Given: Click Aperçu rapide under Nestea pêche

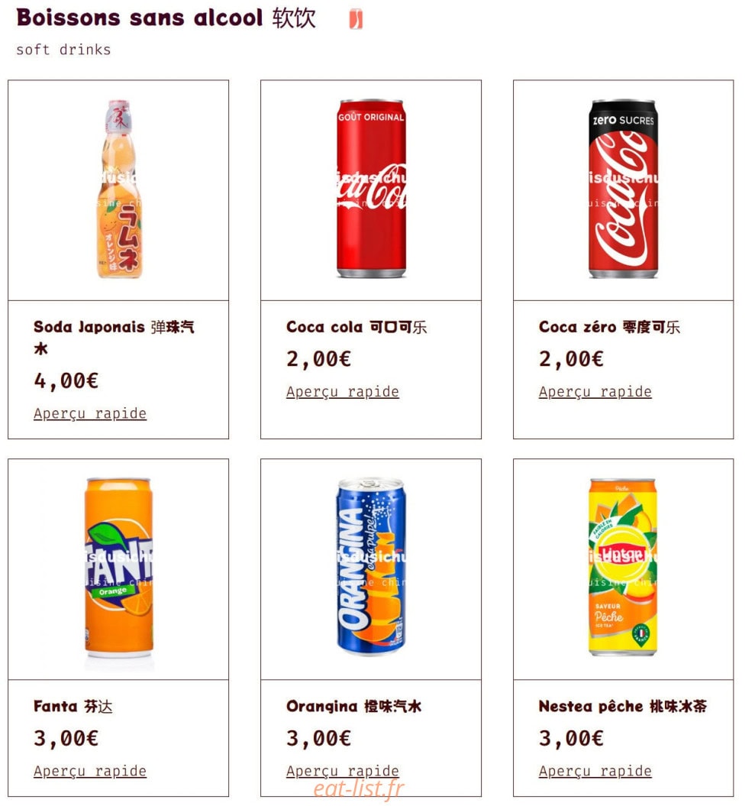Looking at the screenshot, I should [595, 771].
